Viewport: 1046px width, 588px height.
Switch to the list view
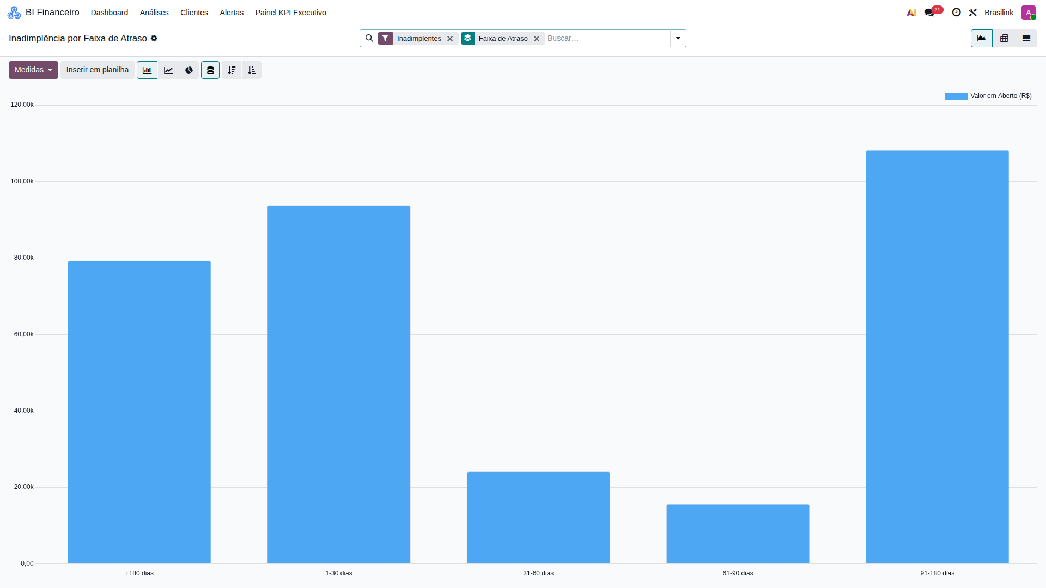(x=1026, y=38)
